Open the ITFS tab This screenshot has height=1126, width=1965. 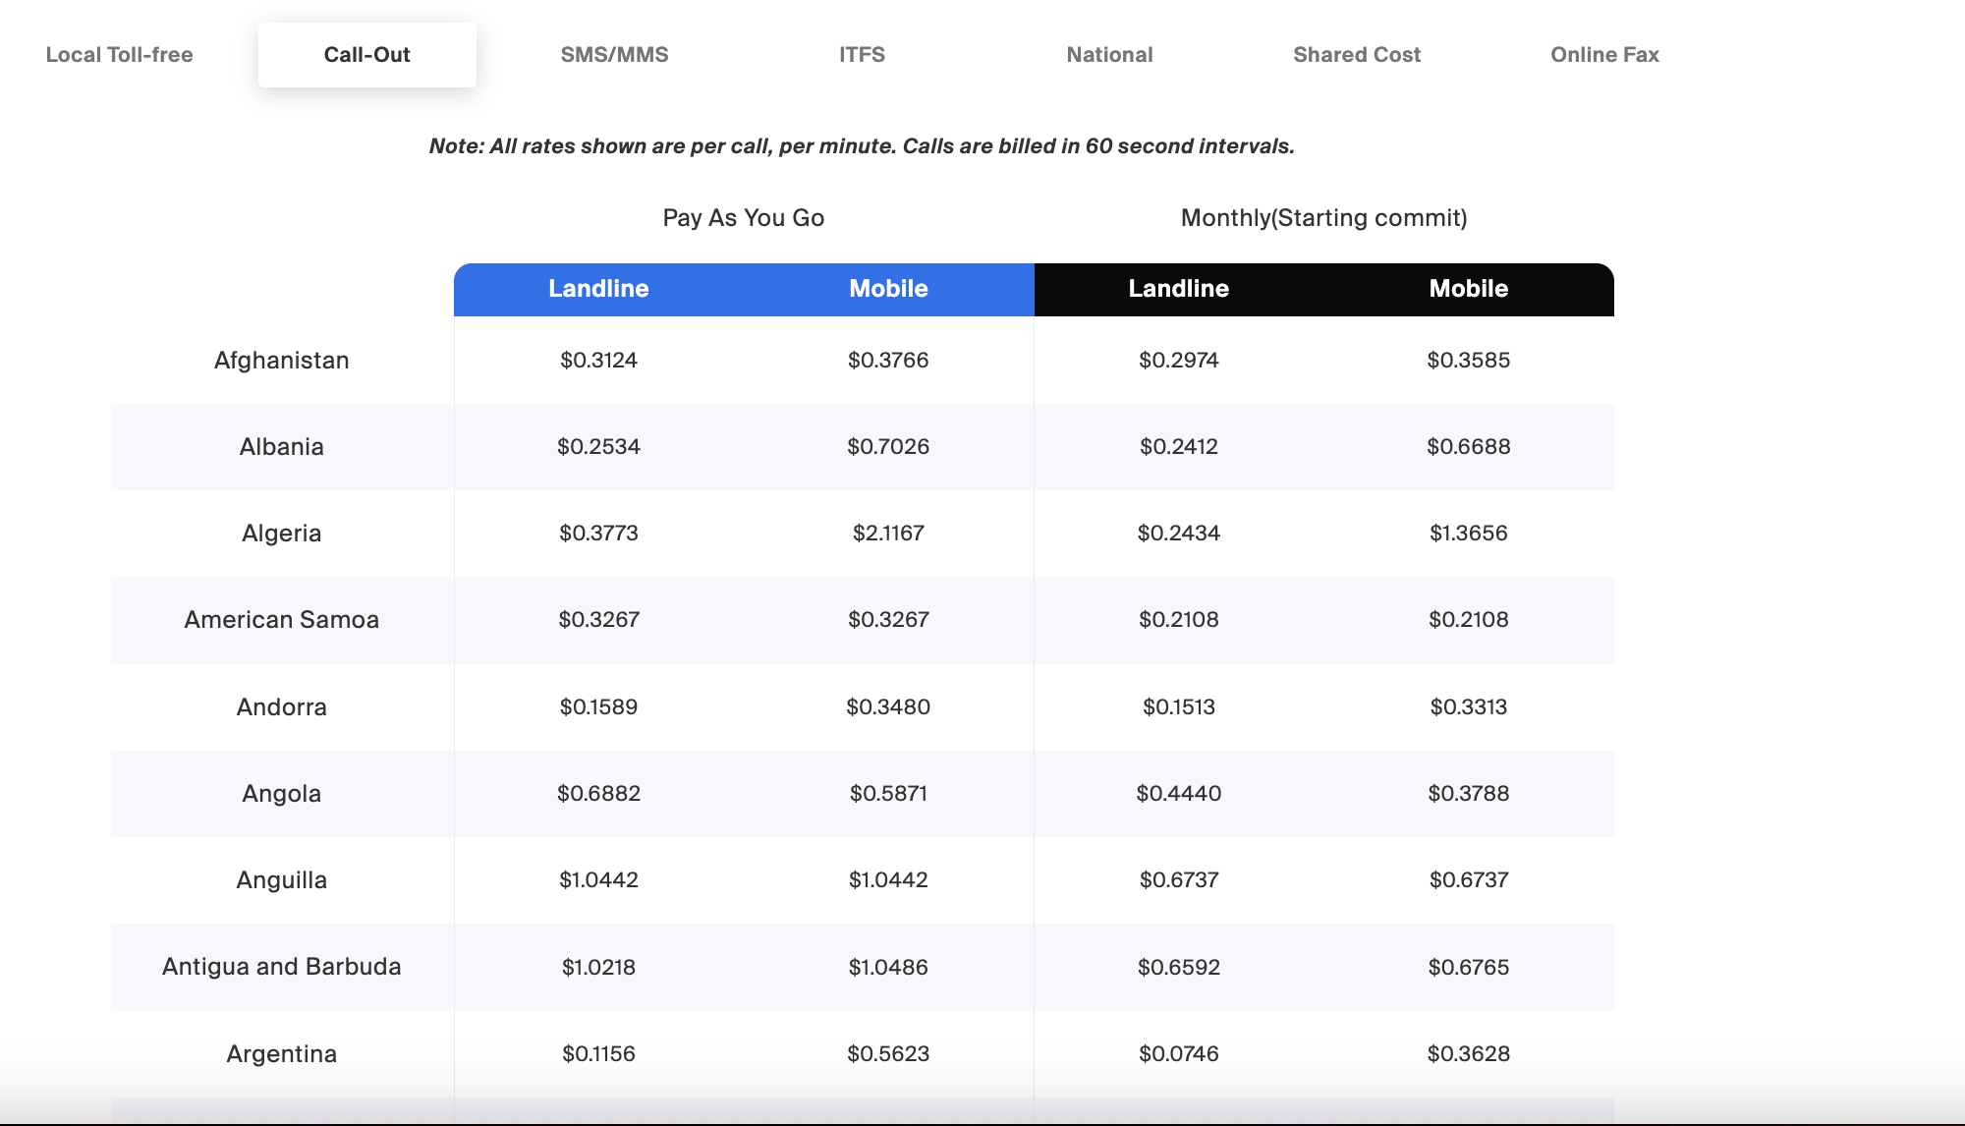coord(863,55)
